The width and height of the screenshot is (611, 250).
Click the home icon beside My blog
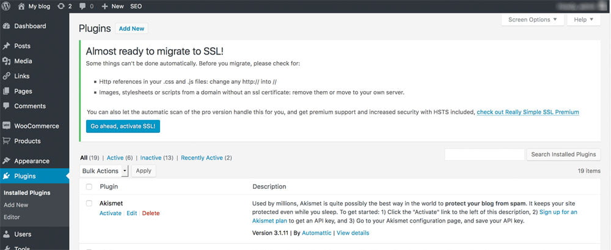21,6
